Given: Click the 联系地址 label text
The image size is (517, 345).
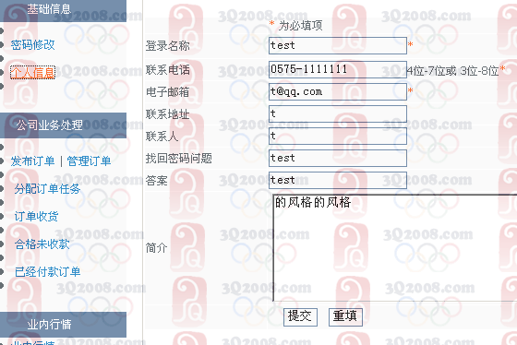Looking at the screenshot, I should coord(168,114).
